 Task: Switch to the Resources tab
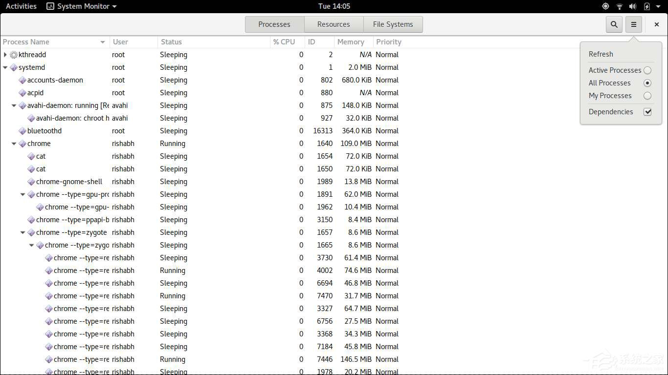(x=334, y=24)
